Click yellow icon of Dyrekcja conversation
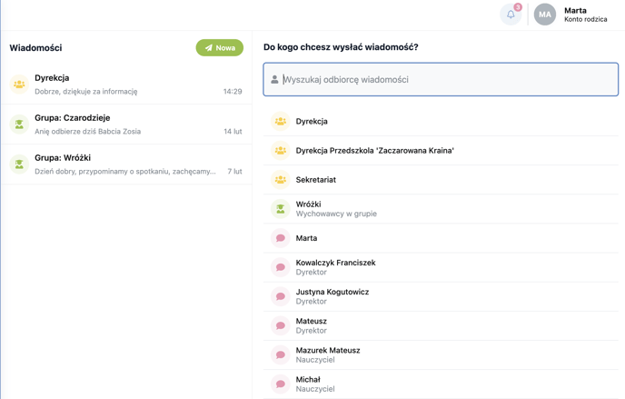Viewport: 625px width, 399px height. (19, 85)
